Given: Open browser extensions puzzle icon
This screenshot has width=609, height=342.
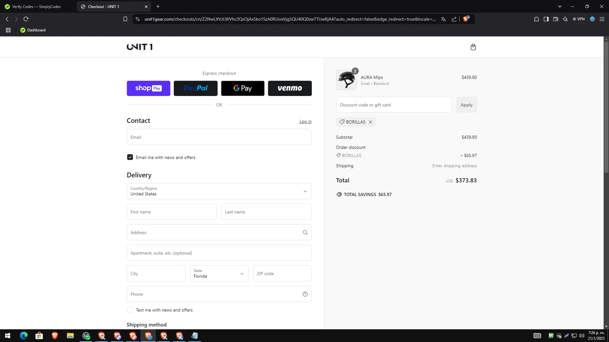Looking at the screenshot, I should point(536,19).
